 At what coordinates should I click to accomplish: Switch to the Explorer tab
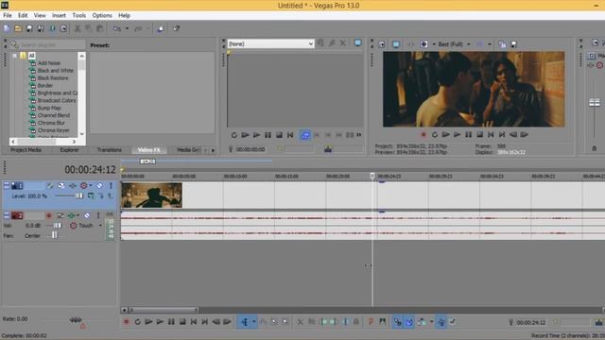69,150
